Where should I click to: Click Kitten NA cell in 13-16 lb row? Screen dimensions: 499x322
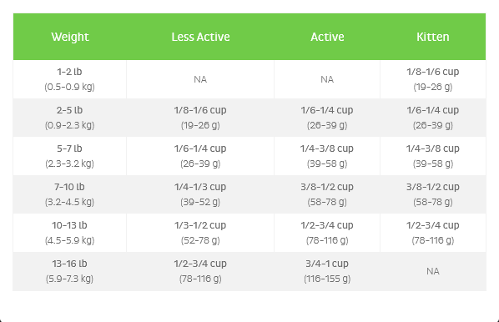tap(433, 271)
